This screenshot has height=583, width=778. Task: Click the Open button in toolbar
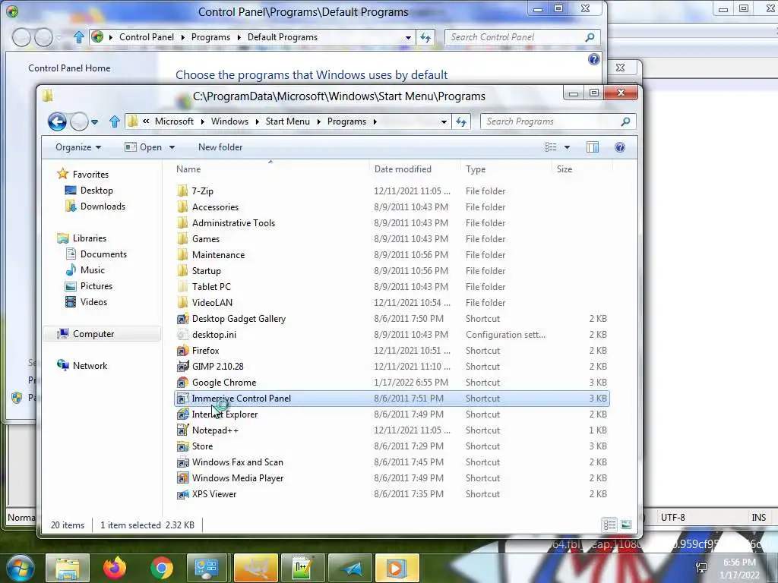coord(144,147)
